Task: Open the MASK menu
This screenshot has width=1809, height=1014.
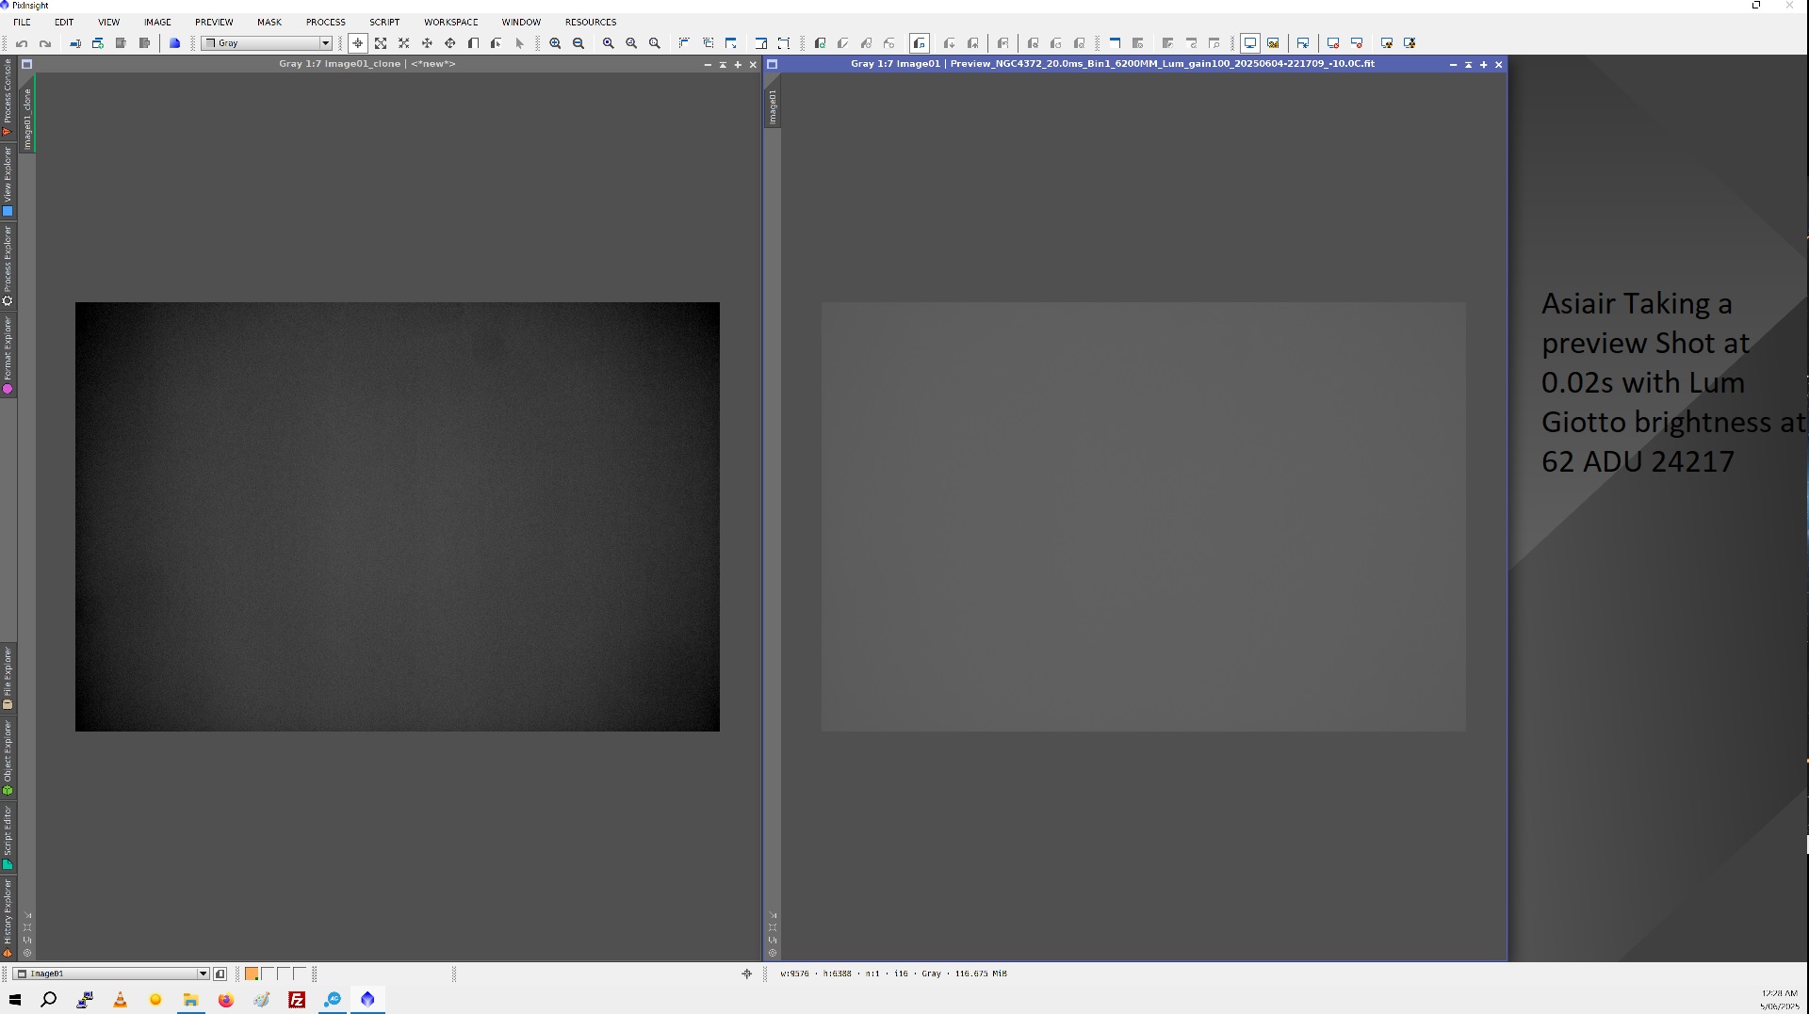Action: coord(269,22)
